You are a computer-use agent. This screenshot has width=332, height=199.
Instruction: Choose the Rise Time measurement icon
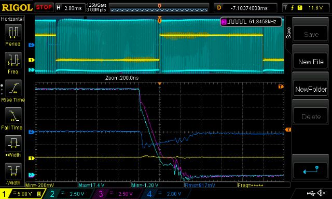pos(13,88)
